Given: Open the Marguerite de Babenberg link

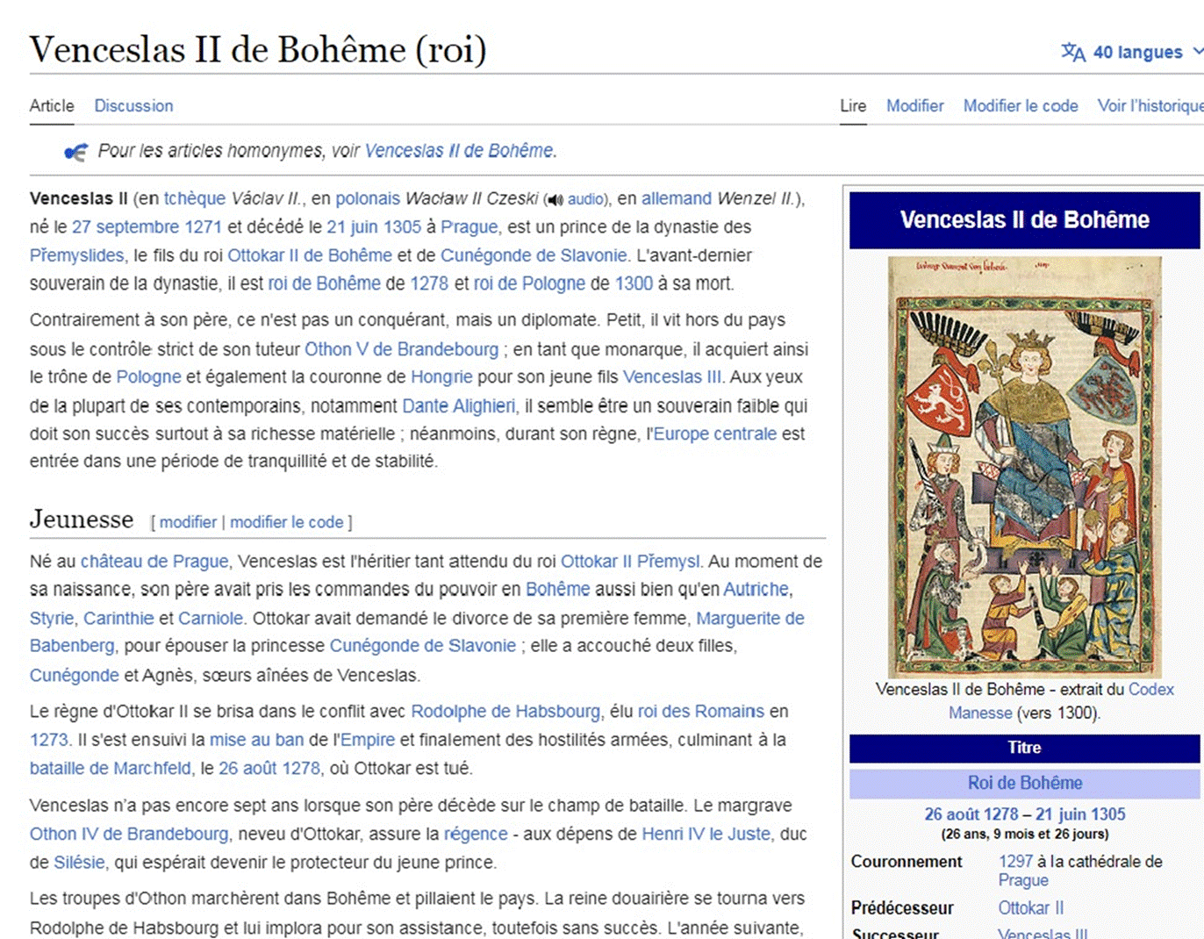Looking at the screenshot, I should [750, 618].
